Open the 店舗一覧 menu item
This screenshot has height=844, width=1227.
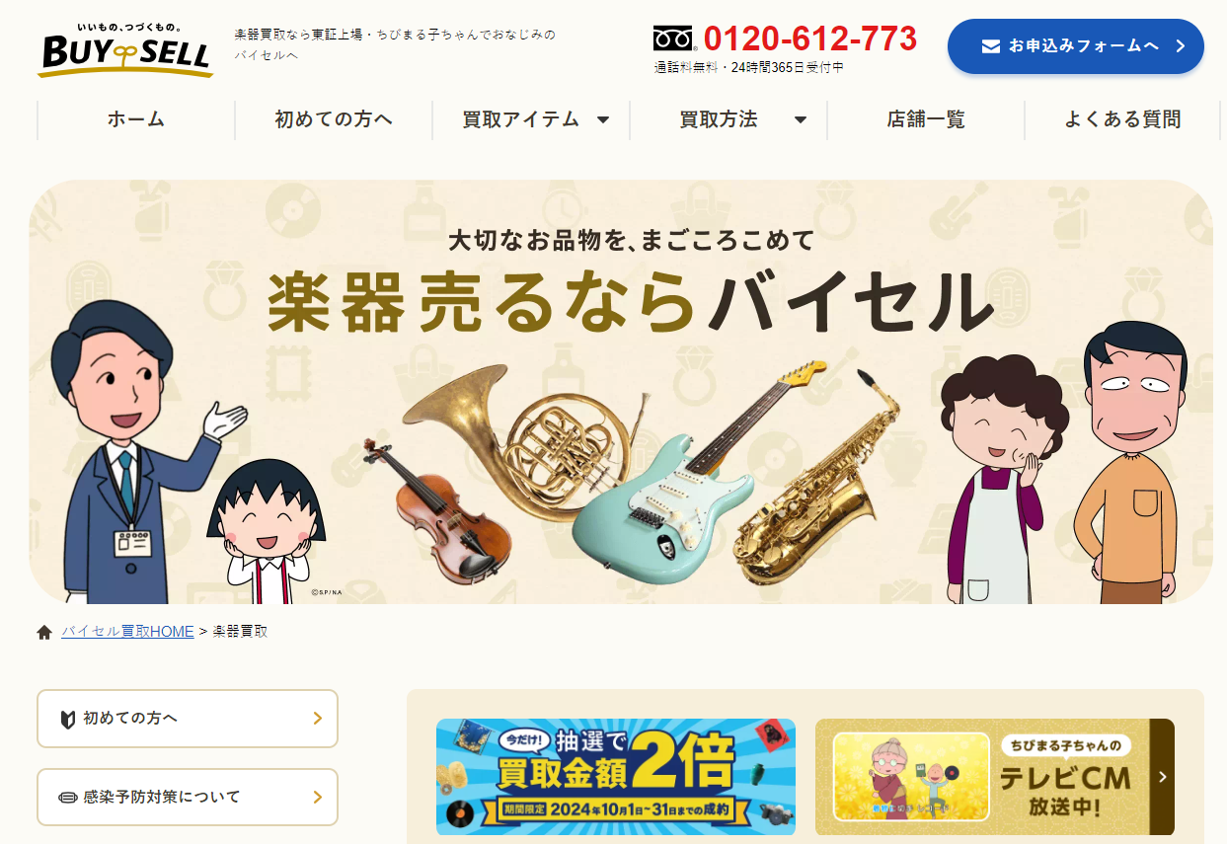926,120
